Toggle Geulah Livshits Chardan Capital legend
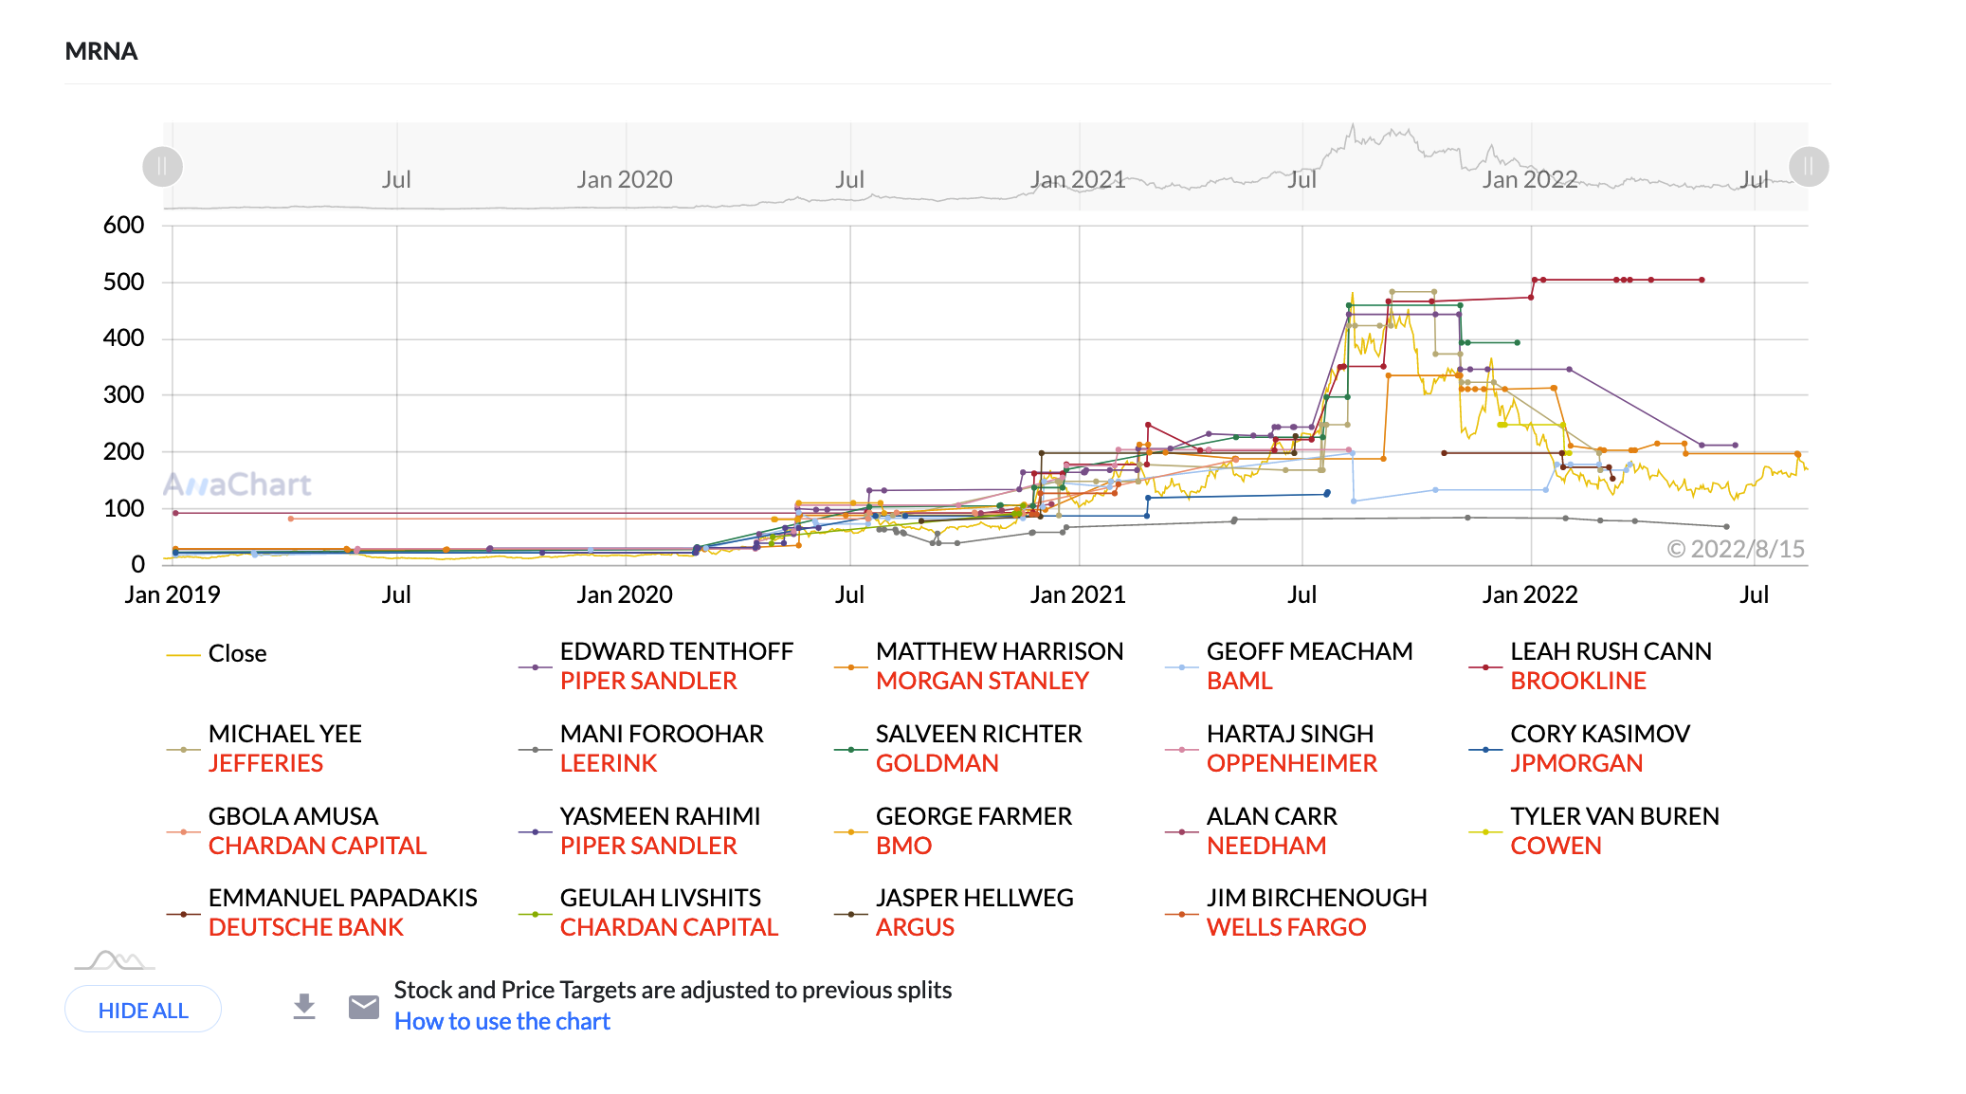Screen dimensions: 1966x1094 pyautogui.click(x=648, y=913)
